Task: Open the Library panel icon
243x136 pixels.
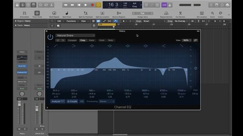Action: (x=17, y=5)
